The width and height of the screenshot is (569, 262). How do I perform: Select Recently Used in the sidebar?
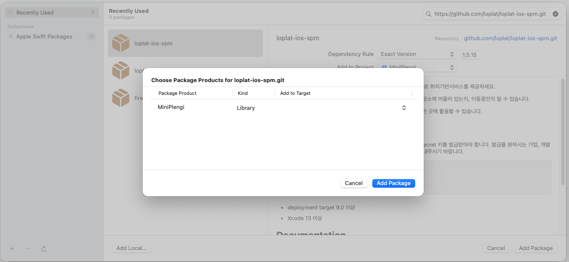click(x=35, y=12)
